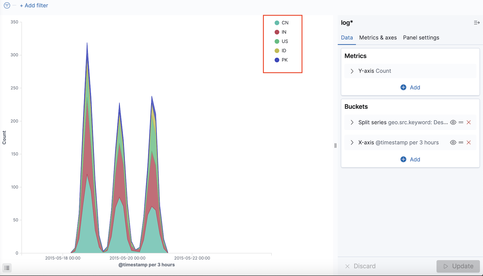The width and height of the screenshot is (483, 276).
Task: Toggle visibility of Split series bucket
Action: (x=453, y=122)
